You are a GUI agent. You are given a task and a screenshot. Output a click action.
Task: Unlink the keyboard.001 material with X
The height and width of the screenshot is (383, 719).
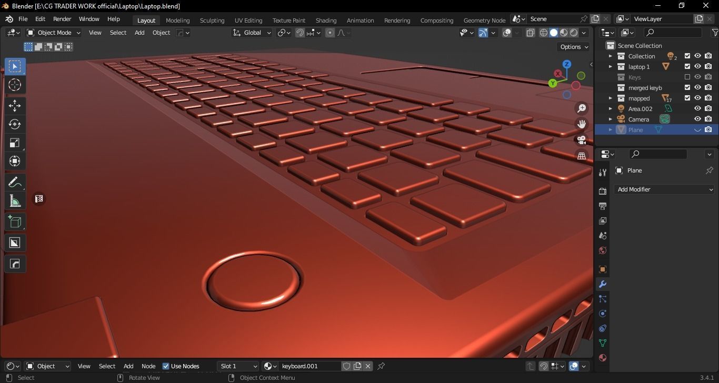[368, 366]
